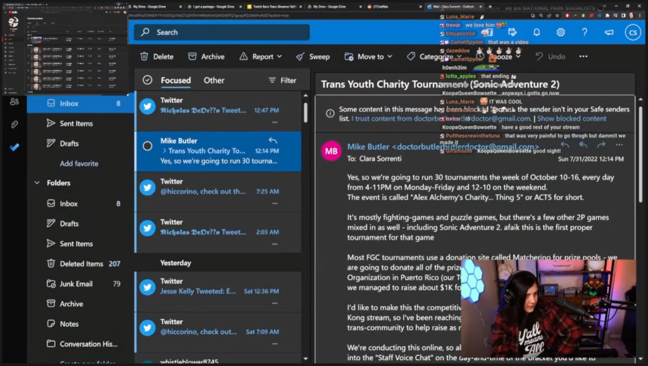Select the Mike Butler message circle
The width and height of the screenshot is (648, 366).
click(147, 146)
